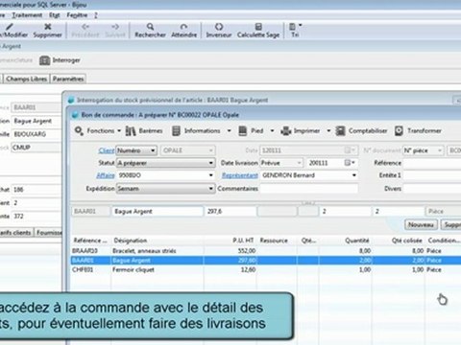Go to the Précédent record arrow
This screenshot has width=461, height=345.
click(x=85, y=27)
